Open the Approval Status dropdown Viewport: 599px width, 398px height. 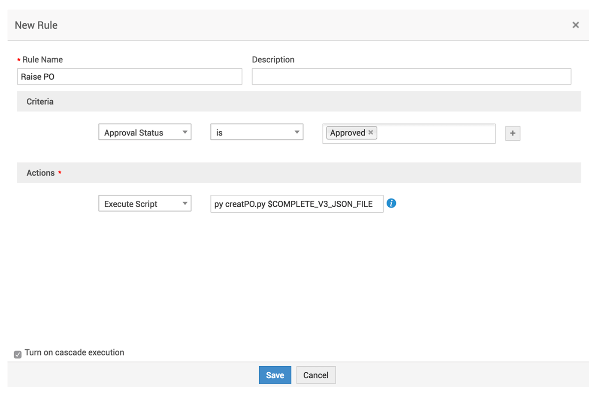pyautogui.click(x=145, y=132)
